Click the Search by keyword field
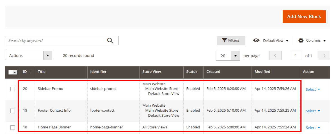The image size is (331, 134). (x=56, y=40)
